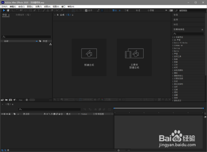
Task: Click the 新建合成 new composition button
Action: click(x=89, y=57)
